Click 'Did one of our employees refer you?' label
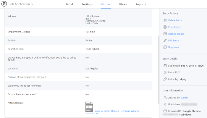This screenshot has height=118, width=207. (x=27, y=77)
